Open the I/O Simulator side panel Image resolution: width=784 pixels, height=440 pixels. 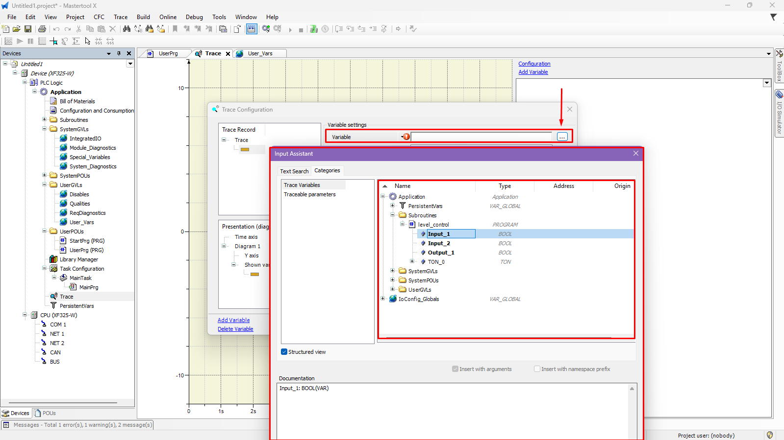(779, 112)
